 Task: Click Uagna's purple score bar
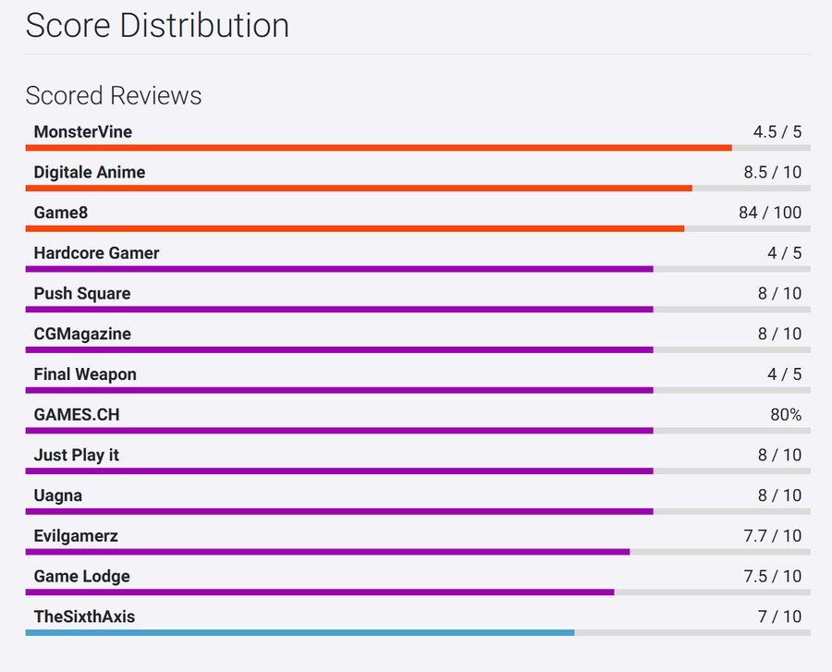339,511
